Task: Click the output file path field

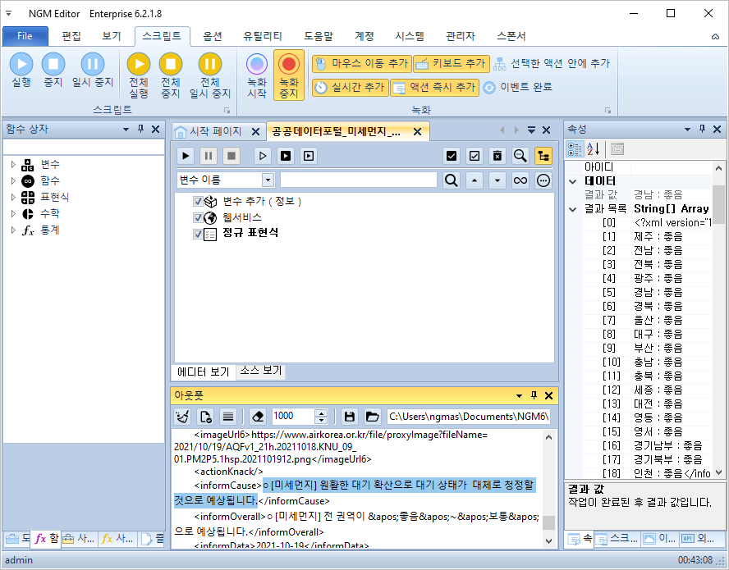Action: click(x=469, y=417)
